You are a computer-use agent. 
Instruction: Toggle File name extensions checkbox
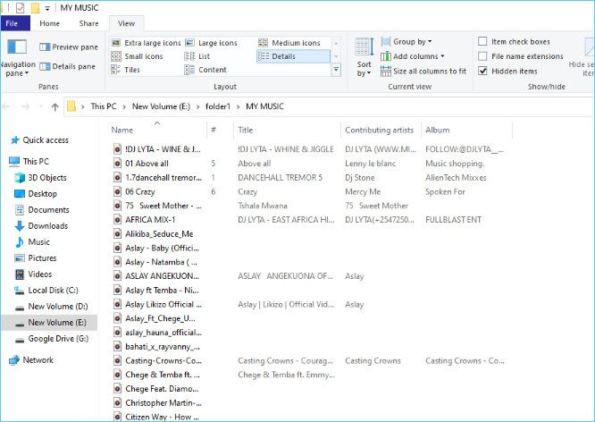pos(483,56)
